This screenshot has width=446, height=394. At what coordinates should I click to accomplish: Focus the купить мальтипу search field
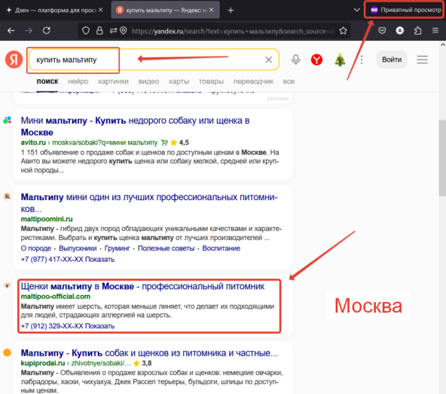[154, 60]
